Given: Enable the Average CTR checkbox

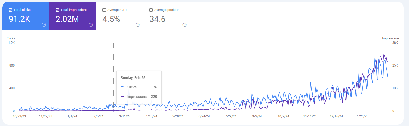Looking at the screenshot, I should pyautogui.click(x=104, y=10).
